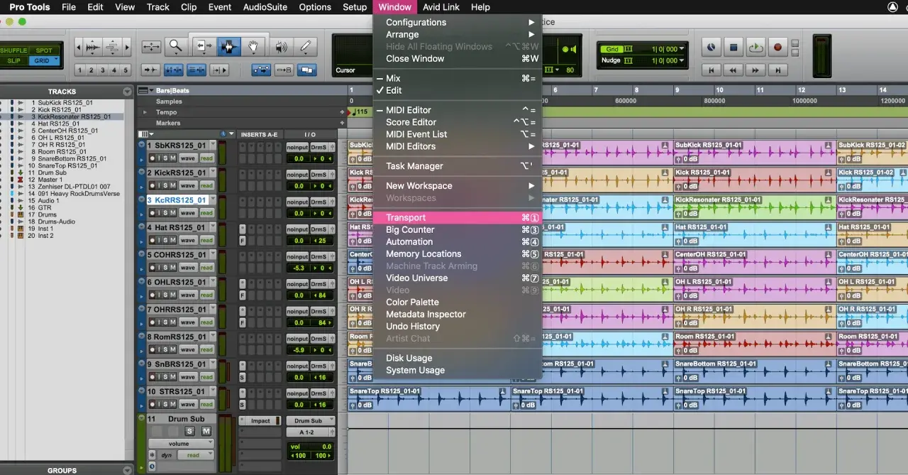908x475 pixels.
Task: Click the Rewind transport button
Action: coord(733,70)
